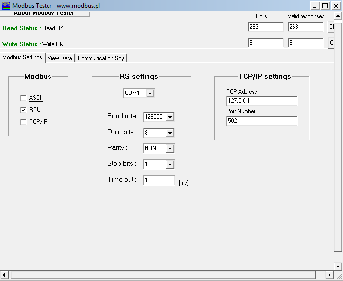The width and height of the screenshot is (343, 281).
Task: Open the COM1 port dropdown
Action: [x=150, y=93]
